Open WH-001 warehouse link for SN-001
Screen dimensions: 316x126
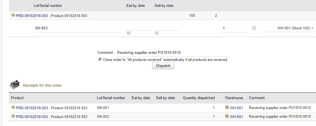[237, 108]
